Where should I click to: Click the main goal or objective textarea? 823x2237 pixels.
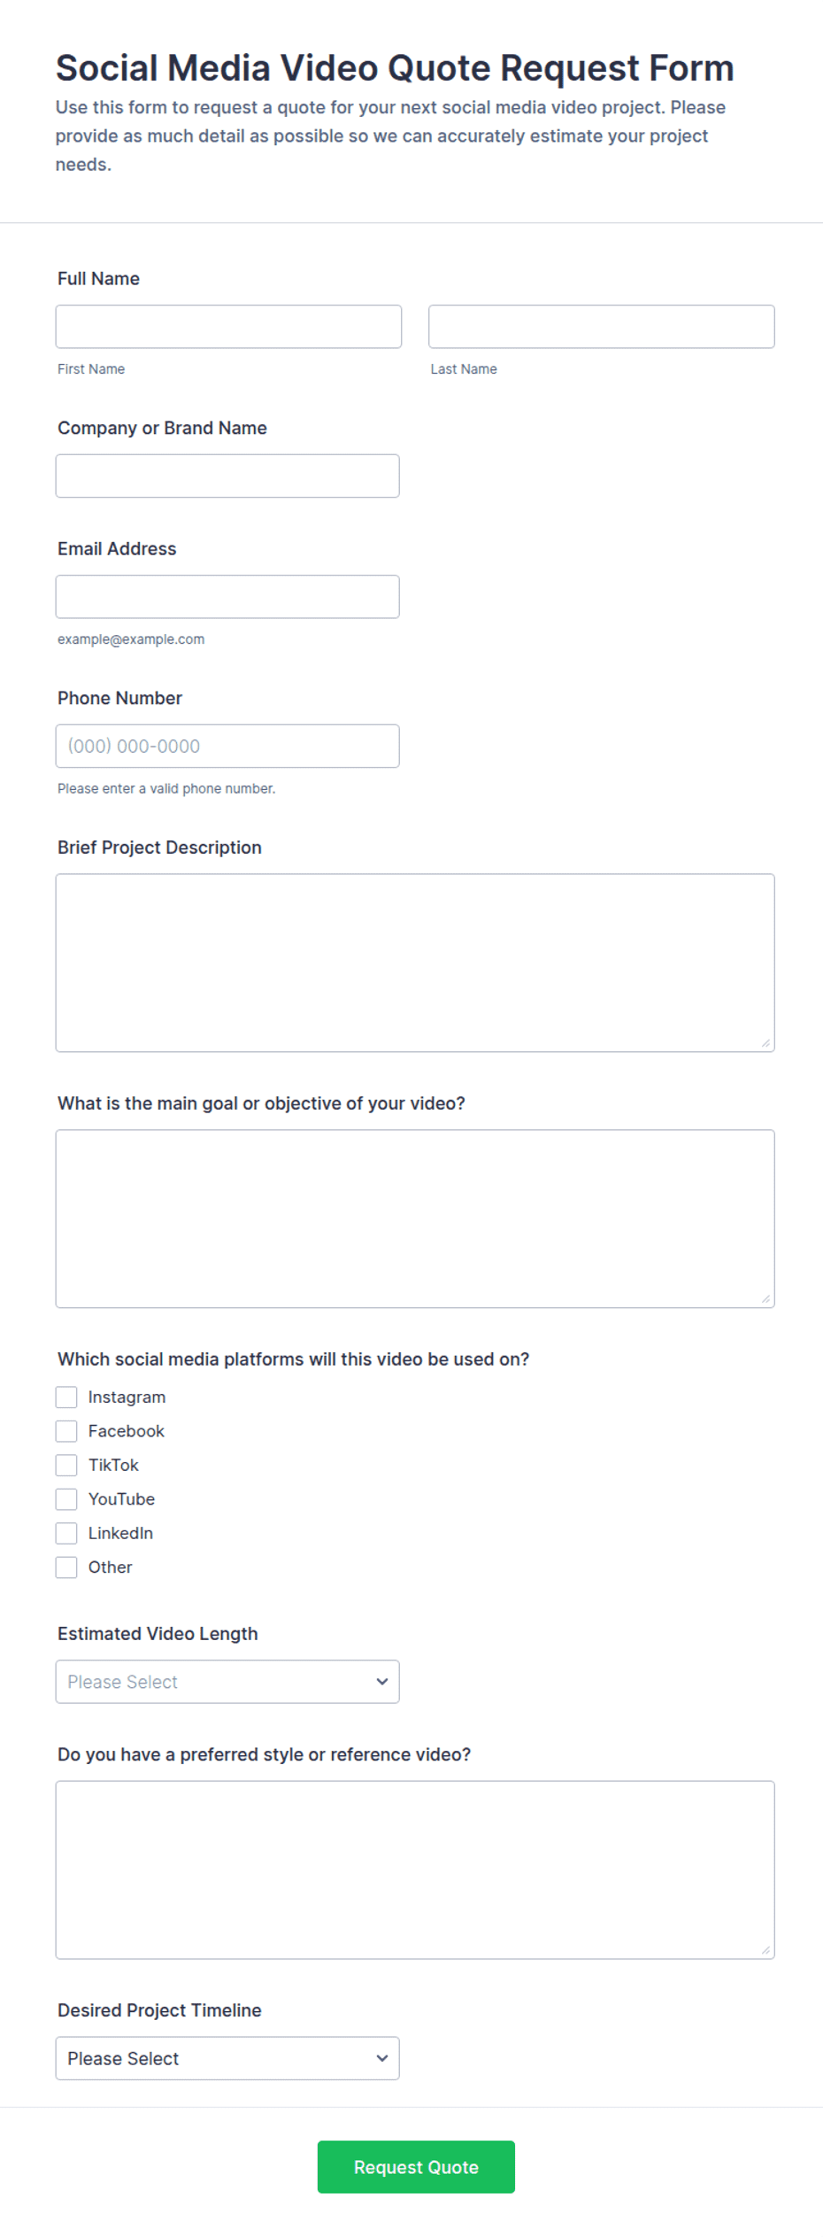[415, 1219]
